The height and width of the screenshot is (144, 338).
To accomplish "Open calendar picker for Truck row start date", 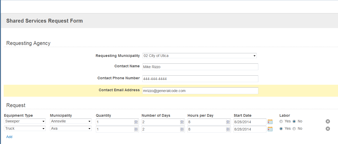I will coord(270,129).
